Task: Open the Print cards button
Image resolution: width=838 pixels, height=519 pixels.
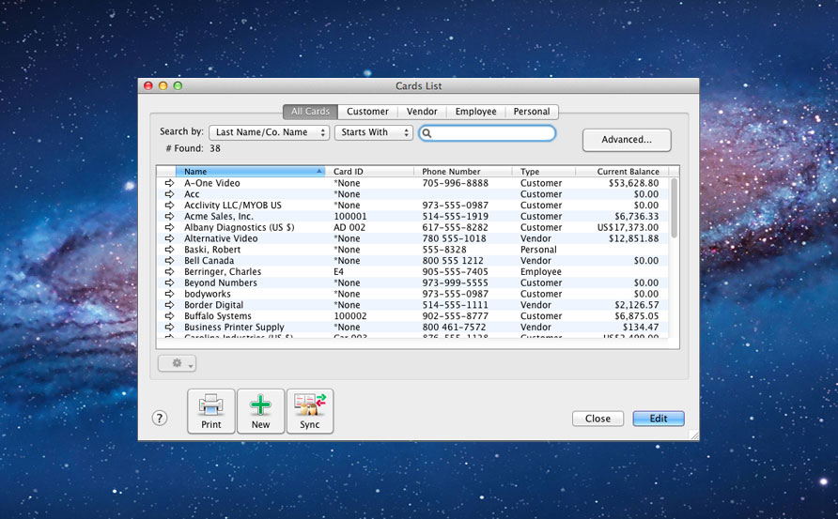Action: tap(211, 411)
